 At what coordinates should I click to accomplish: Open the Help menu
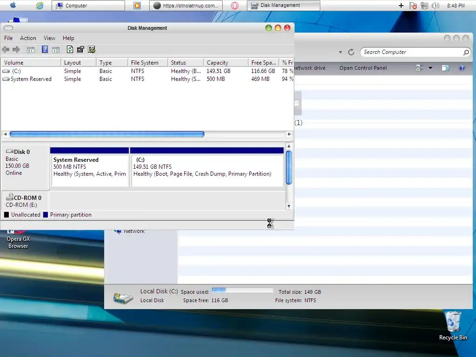pyautogui.click(x=68, y=38)
